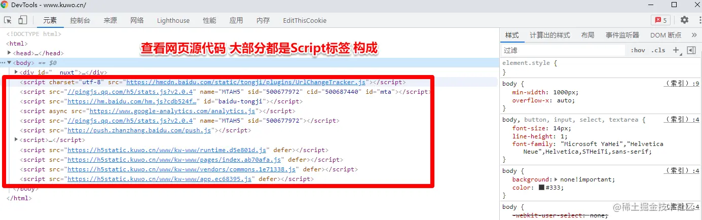702x220 pixels.
Task: Select the opening <html> tag line
Action: (x=17, y=44)
